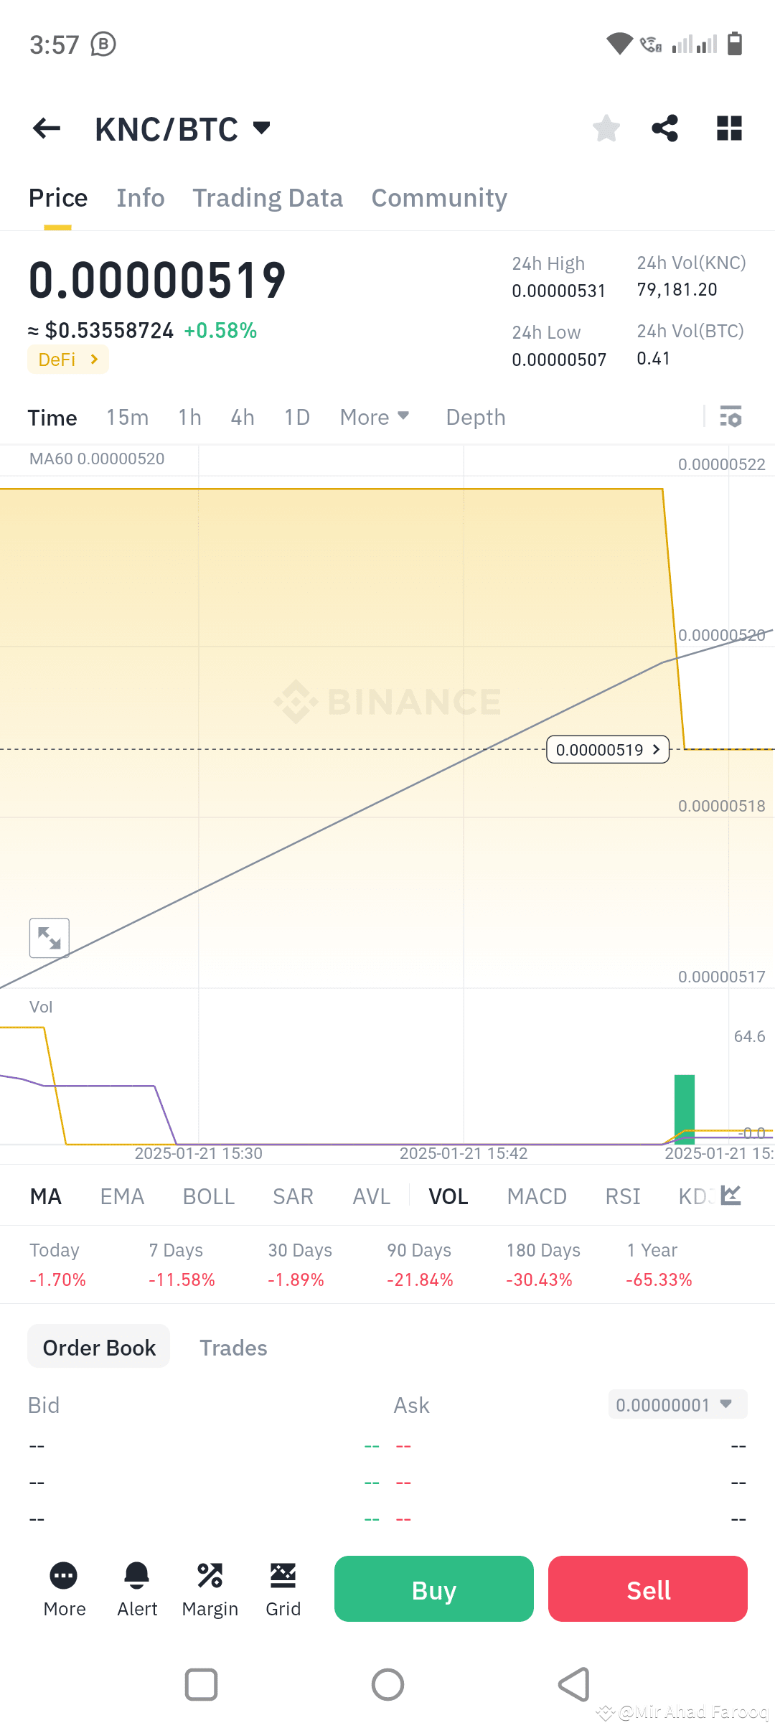
Task: Expand chart to fullscreen mode
Action: pyautogui.click(x=49, y=937)
